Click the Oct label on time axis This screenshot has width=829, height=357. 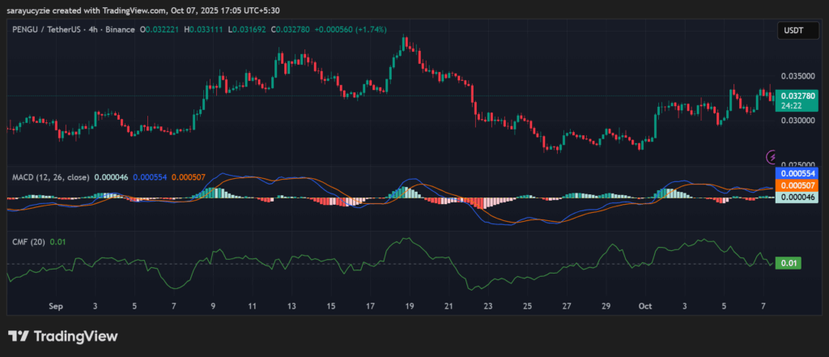click(x=644, y=307)
